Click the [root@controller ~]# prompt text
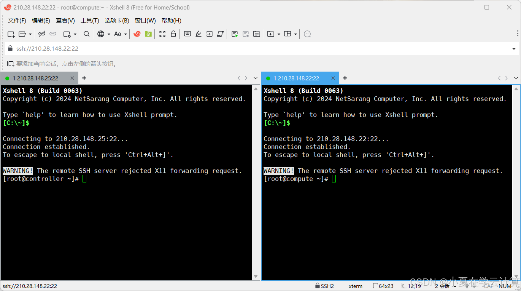The height and width of the screenshot is (291, 521). pos(41,179)
